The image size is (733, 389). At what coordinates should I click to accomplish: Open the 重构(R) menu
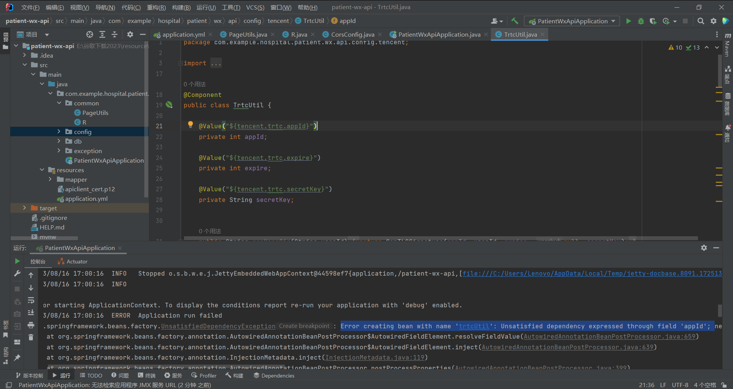[x=156, y=7]
